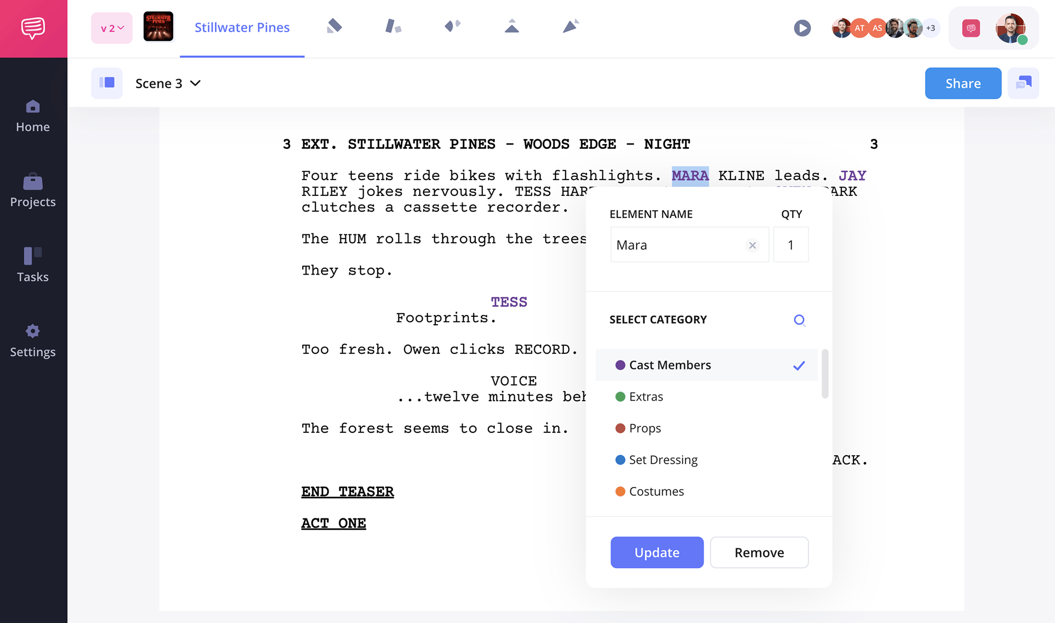This screenshot has width=1055, height=623.
Task: Open Settings in the sidebar
Action: pyautogui.click(x=33, y=341)
